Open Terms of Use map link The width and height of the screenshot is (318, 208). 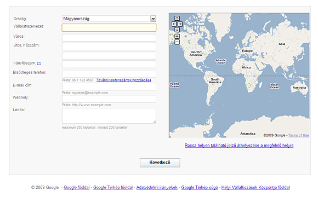coord(298,135)
